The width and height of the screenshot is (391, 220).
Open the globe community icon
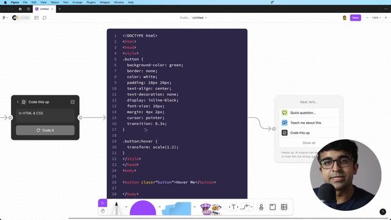click(29, 9)
